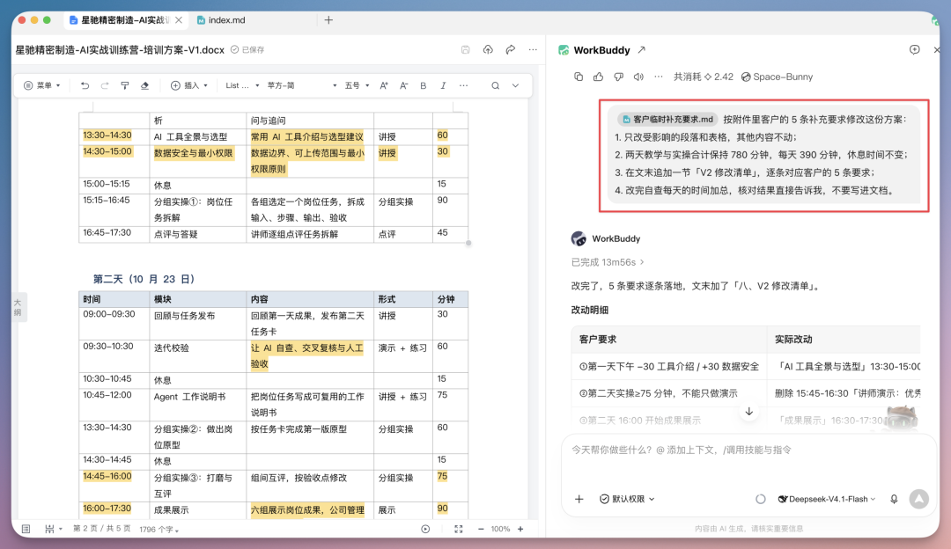Open the 插入 insert menu

click(189, 85)
